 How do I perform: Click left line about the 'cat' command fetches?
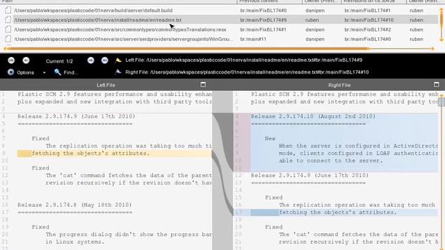click(x=129, y=176)
